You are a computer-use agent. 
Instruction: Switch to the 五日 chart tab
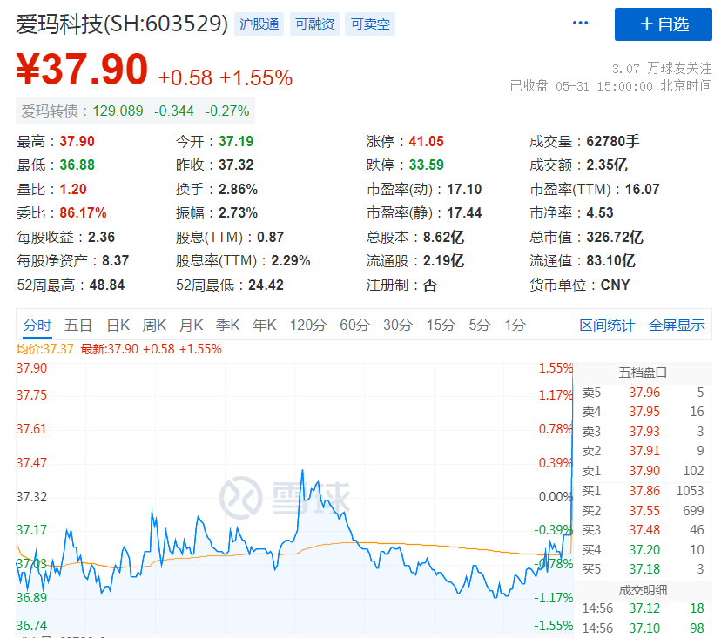pos(78,325)
